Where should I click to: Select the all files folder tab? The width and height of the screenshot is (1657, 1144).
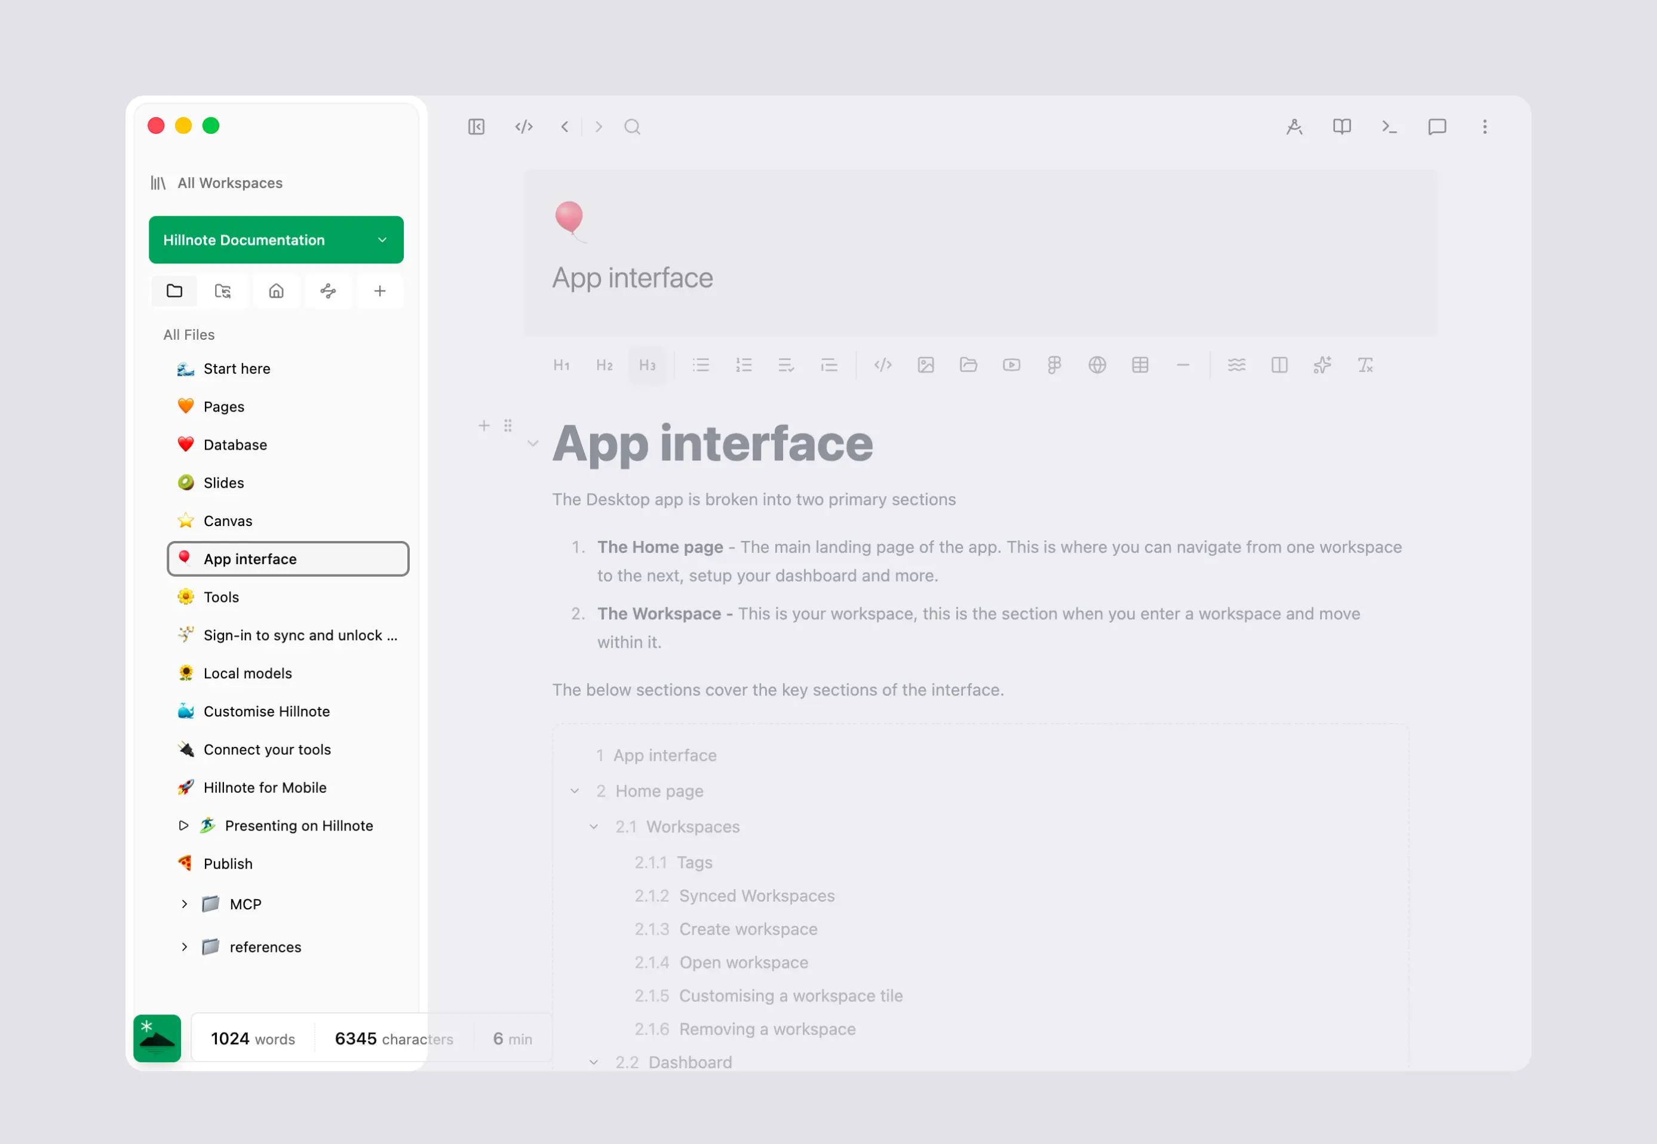174,290
